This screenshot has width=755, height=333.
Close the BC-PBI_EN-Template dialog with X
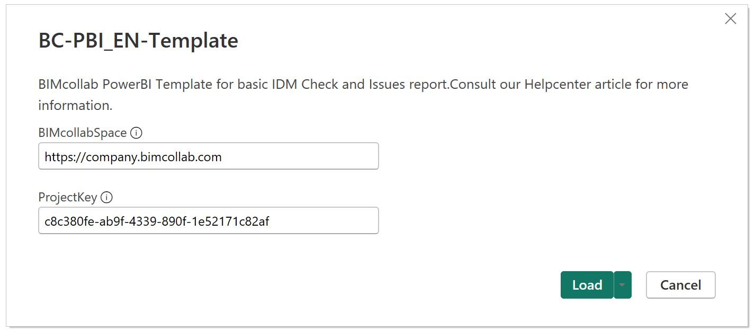(x=730, y=19)
